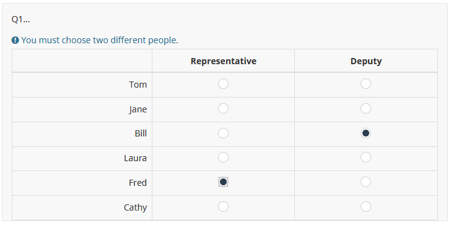Select Tom as Representative

tap(223, 84)
